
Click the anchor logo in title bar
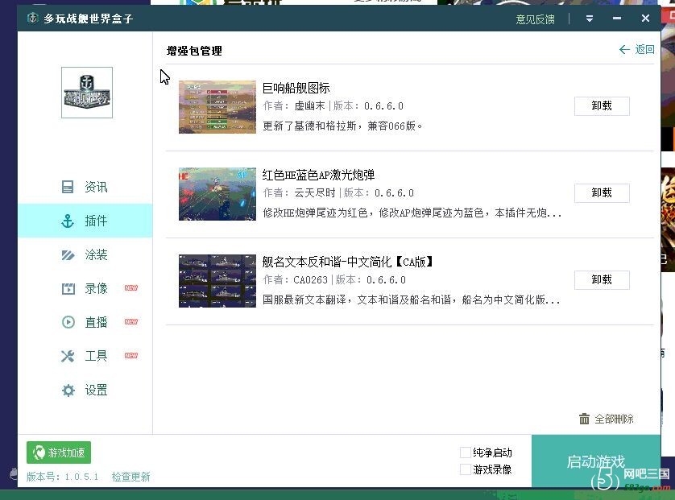click(32, 18)
